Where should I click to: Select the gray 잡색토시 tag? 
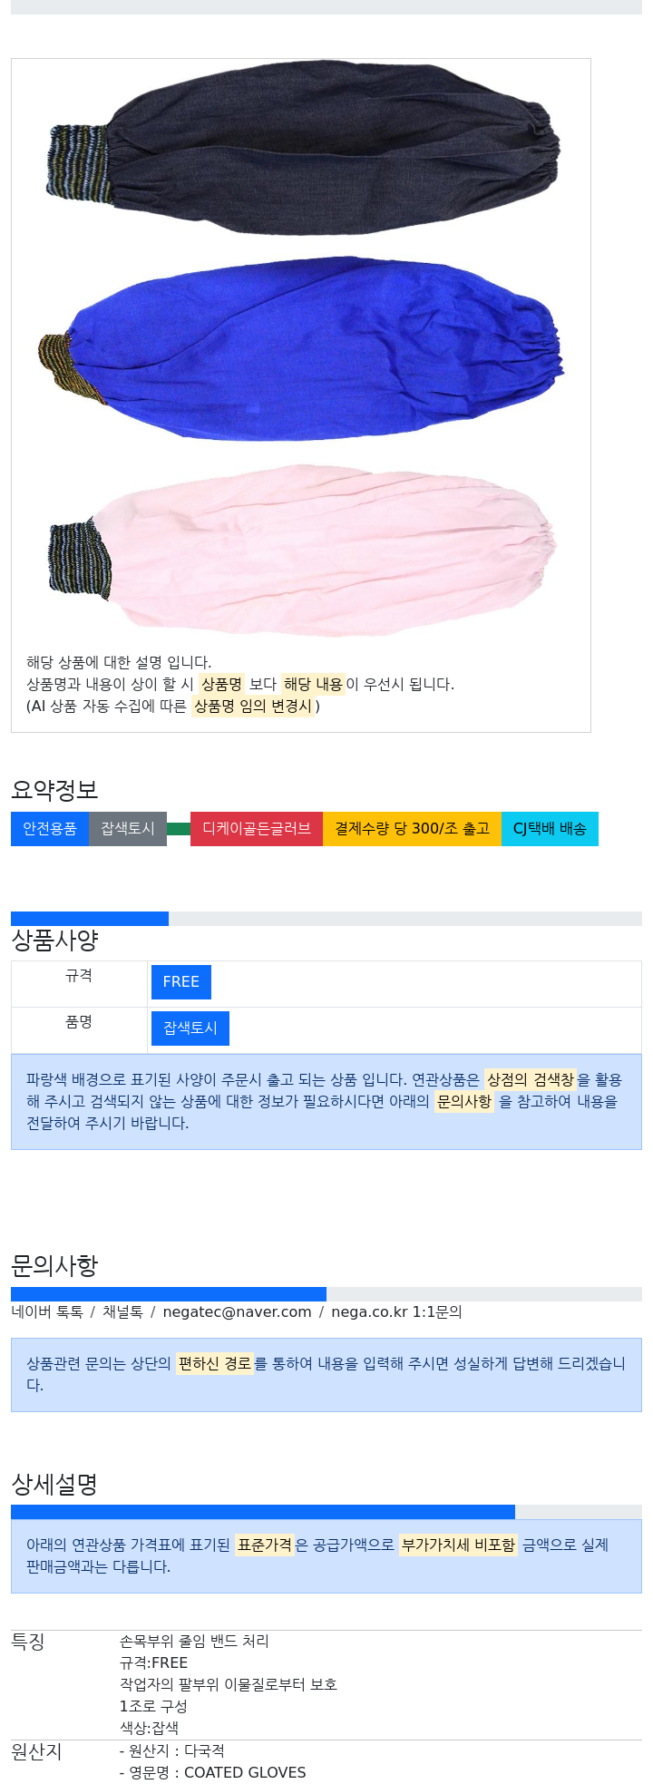[128, 829]
